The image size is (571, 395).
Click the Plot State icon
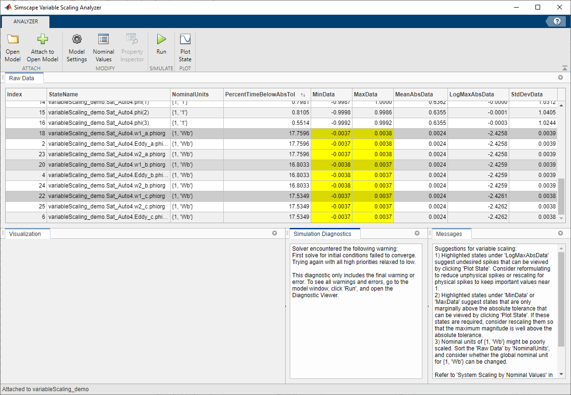(185, 39)
